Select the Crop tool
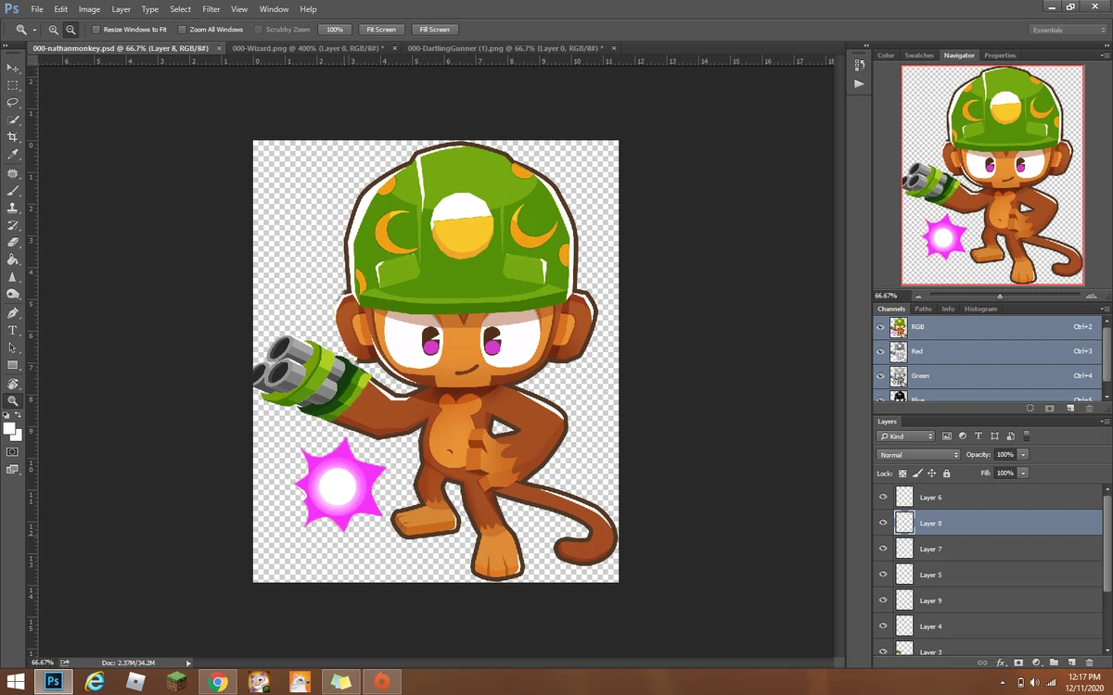Image resolution: width=1113 pixels, height=695 pixels. 13,137
